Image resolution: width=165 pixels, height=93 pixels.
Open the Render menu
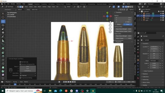(13, 4)
